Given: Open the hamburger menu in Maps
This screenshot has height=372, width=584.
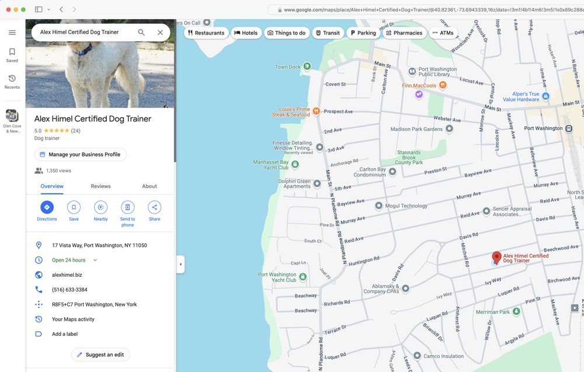Looking at the screenshot, I should coord(12,32).
